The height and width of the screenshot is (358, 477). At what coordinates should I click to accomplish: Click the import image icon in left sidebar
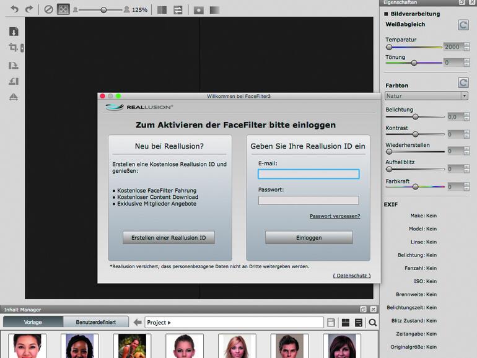tap(14, 32)
